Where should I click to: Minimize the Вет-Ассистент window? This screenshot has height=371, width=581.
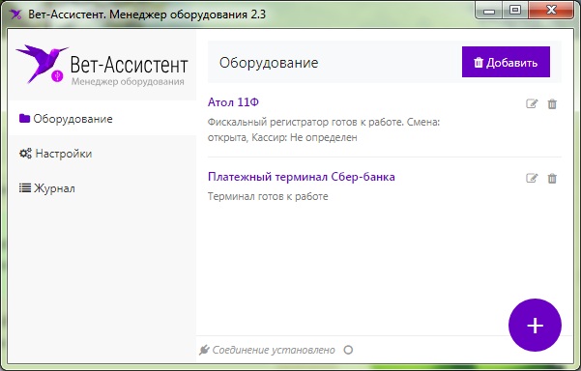(489, 11)
